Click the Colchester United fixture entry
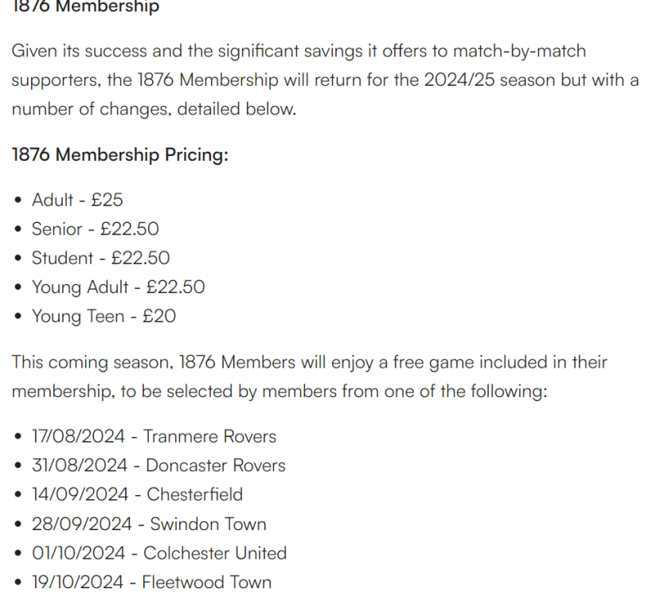This screenshot has height=597, width=664. (159, 553)
